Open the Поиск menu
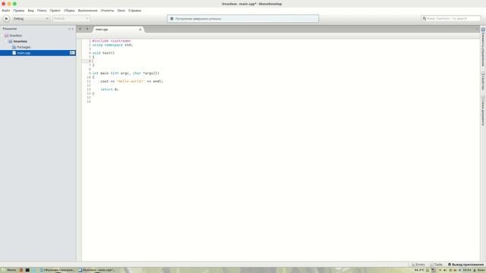 42,11
